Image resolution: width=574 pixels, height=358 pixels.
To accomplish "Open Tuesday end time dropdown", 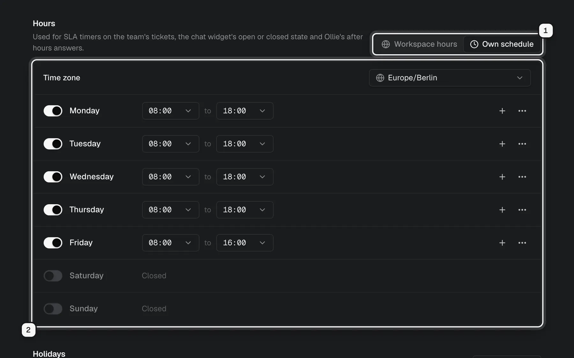I will (245, 144).
